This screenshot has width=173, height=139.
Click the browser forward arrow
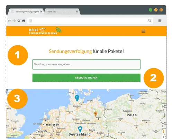(x=14, y=21)
